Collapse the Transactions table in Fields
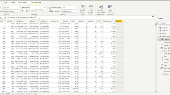170x95 pixels. [159, 36]
